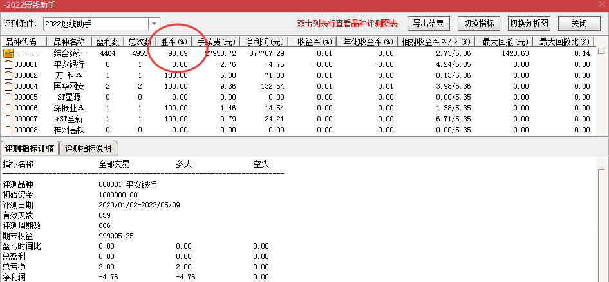Sort by 品种名称 column header
Image resolution: width=609 pixels, height=282 pixels.
[69, 42]
